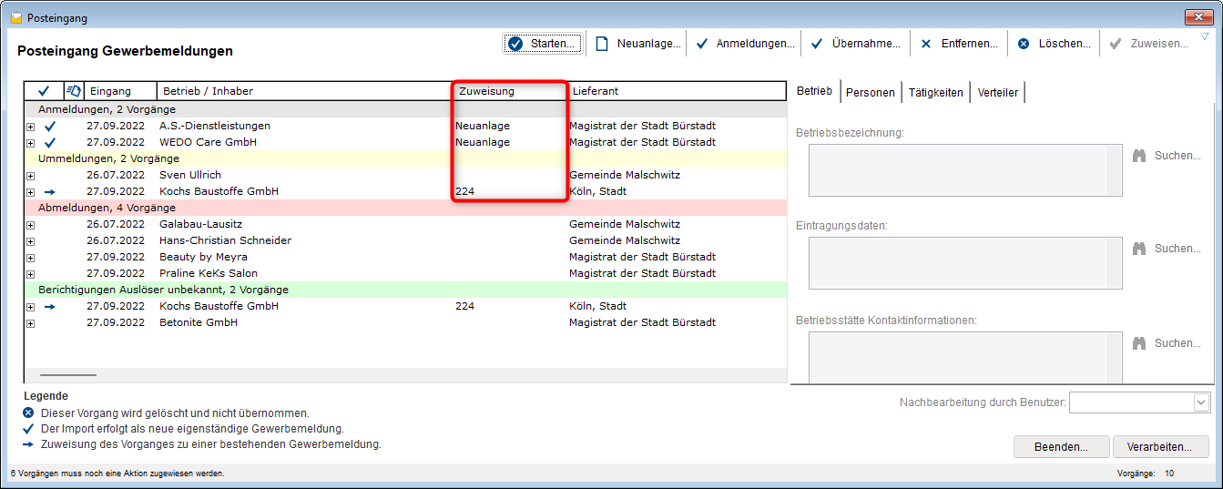The height and width of the screenshot is (489, 1223).
Task: Open Nachbearbeitung durch Benutzer dropdown
Action: point(1199,402)
